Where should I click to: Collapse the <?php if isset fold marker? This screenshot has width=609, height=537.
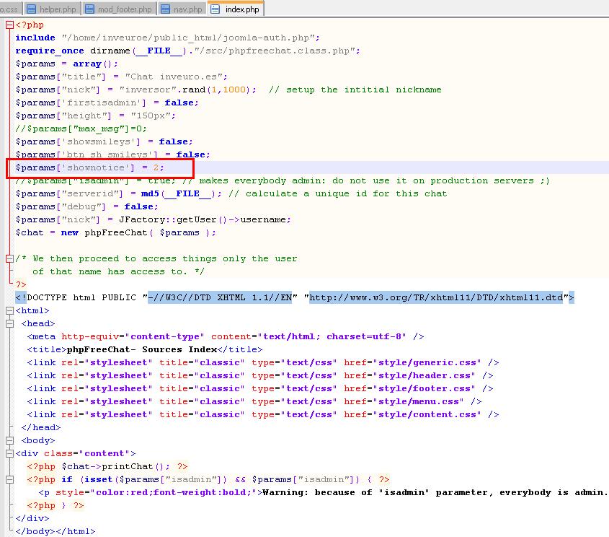(x=9, y=479)
